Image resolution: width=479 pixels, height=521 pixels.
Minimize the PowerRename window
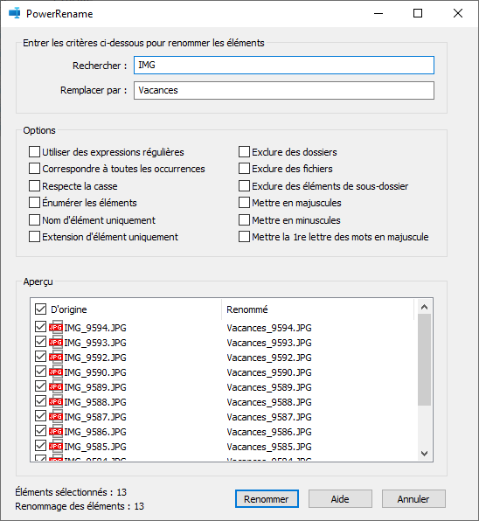pyautogui.click(x=378, y=13)
